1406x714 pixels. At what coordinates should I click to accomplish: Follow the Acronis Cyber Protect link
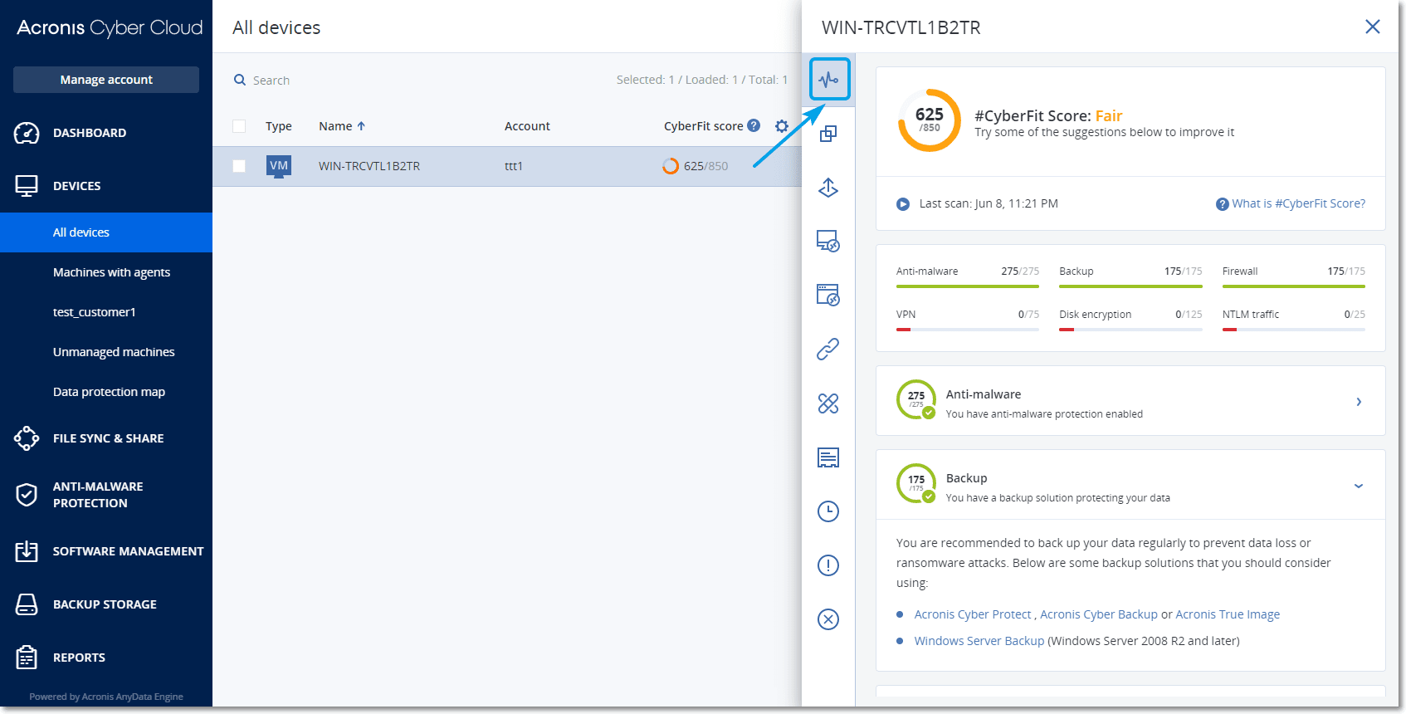(x=973, y=614)
